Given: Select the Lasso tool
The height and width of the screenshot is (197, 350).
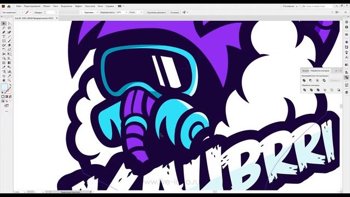Looking at the screenshot, I should (9, 28).
